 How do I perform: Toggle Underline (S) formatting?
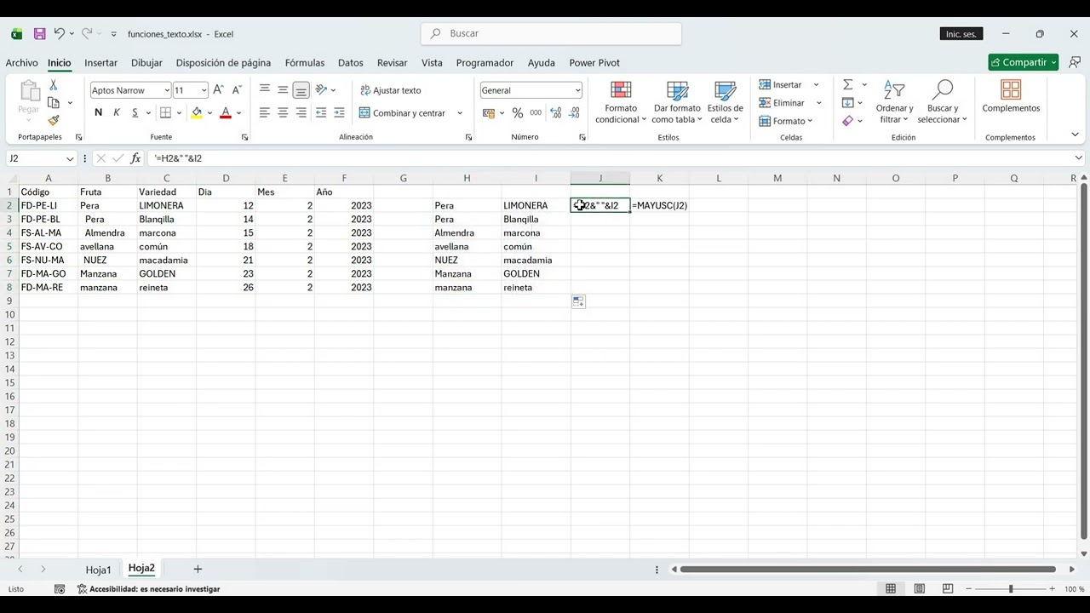135,112
